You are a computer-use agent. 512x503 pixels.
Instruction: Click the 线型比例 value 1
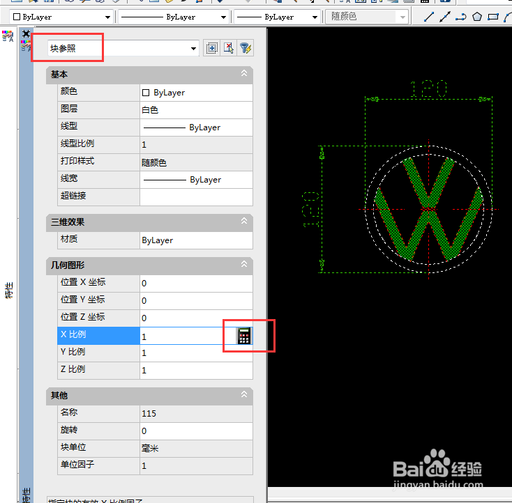point(196,144)
